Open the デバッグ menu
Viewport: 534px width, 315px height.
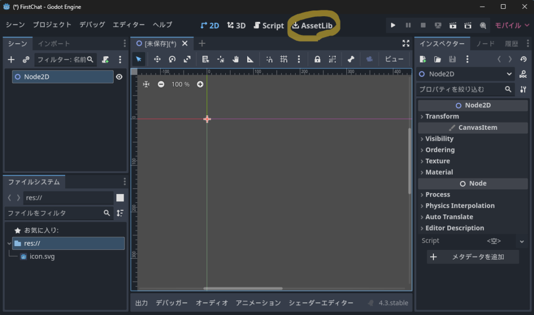(92, 25)
